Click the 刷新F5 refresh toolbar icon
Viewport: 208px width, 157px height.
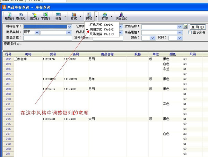point(9,16)
